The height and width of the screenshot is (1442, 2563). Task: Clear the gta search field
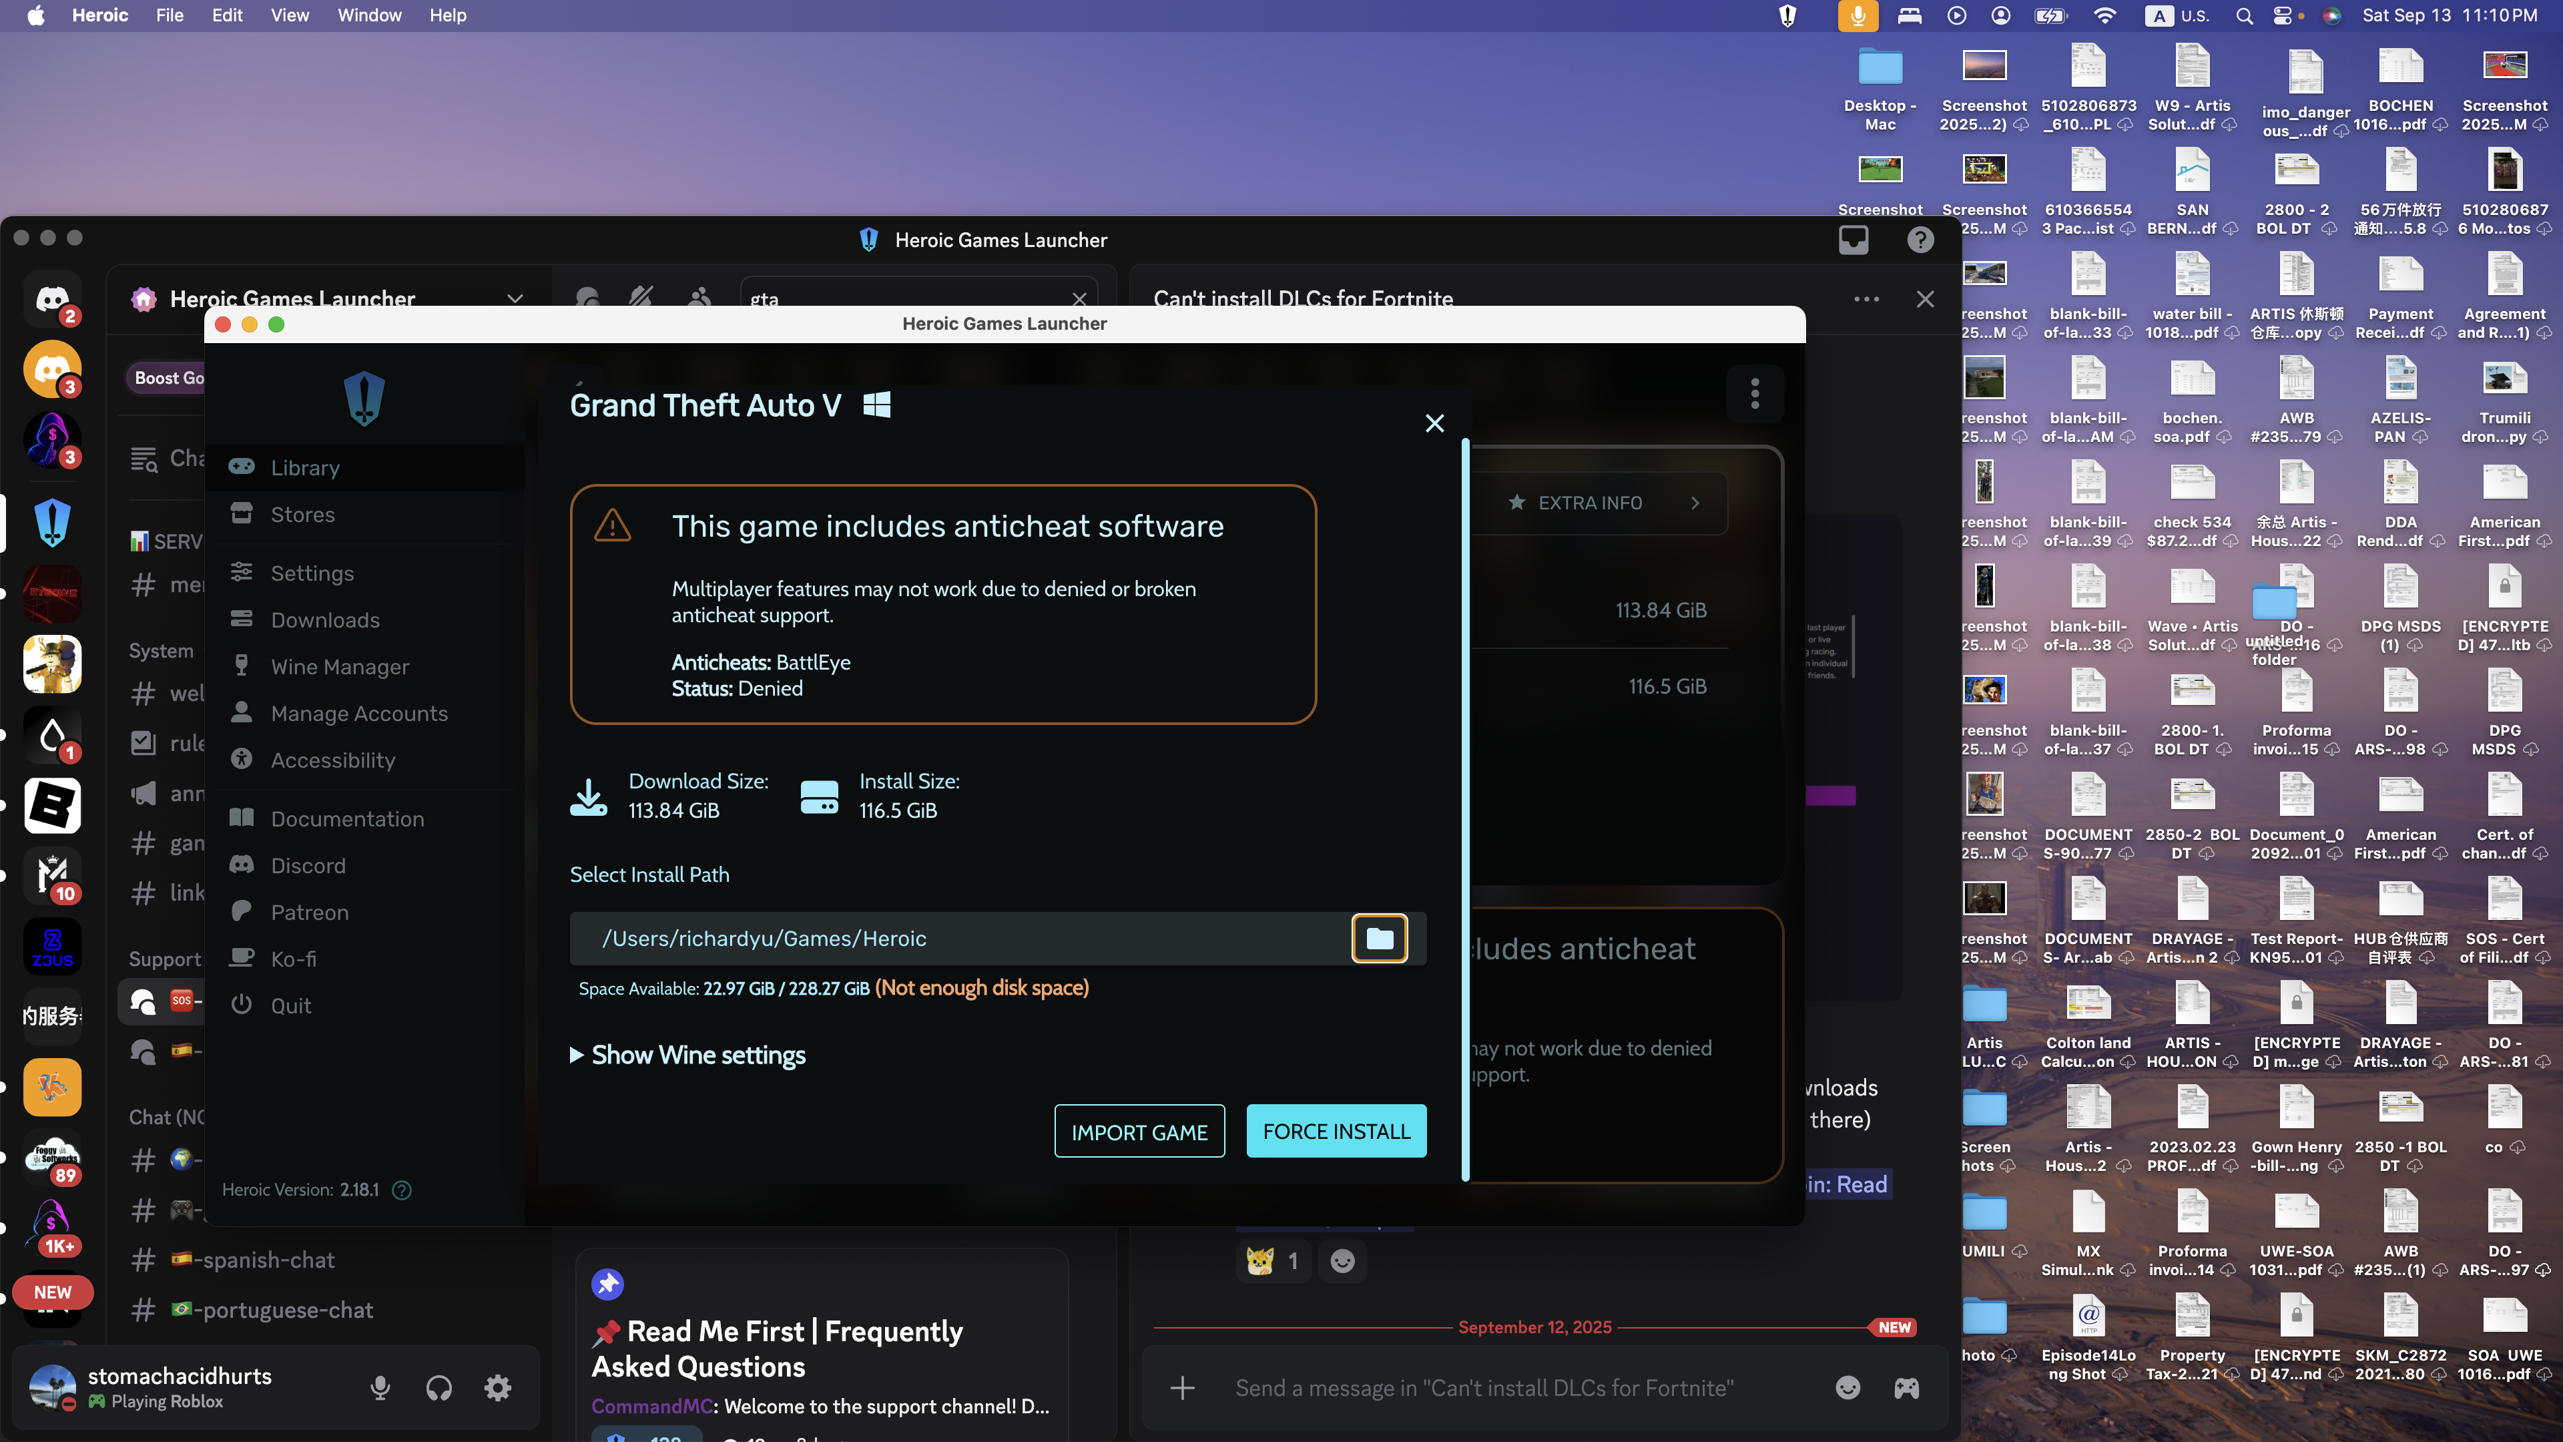tap(1079, 298)
